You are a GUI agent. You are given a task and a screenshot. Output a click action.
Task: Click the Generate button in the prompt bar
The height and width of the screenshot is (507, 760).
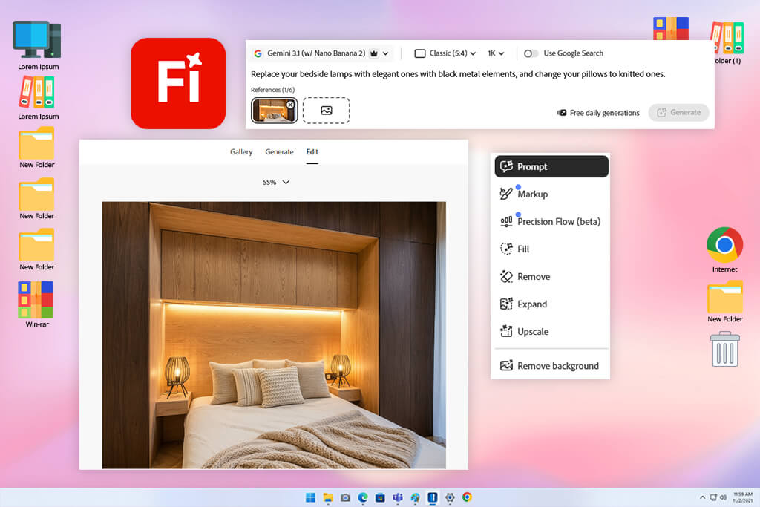click(x=678, y=112)
